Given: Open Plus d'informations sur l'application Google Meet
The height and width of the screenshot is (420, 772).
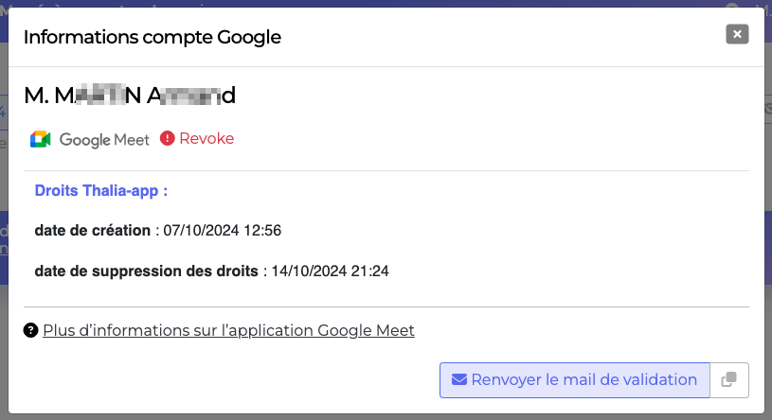Looking at the screenshot, I should (228, 330).
